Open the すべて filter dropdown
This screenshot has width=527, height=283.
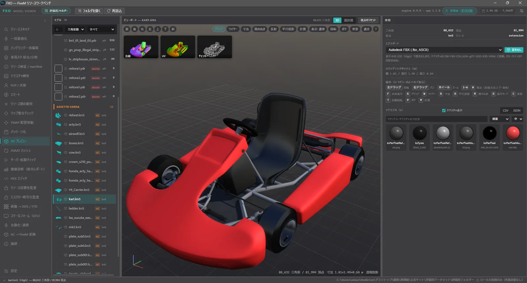pos(102,29)
